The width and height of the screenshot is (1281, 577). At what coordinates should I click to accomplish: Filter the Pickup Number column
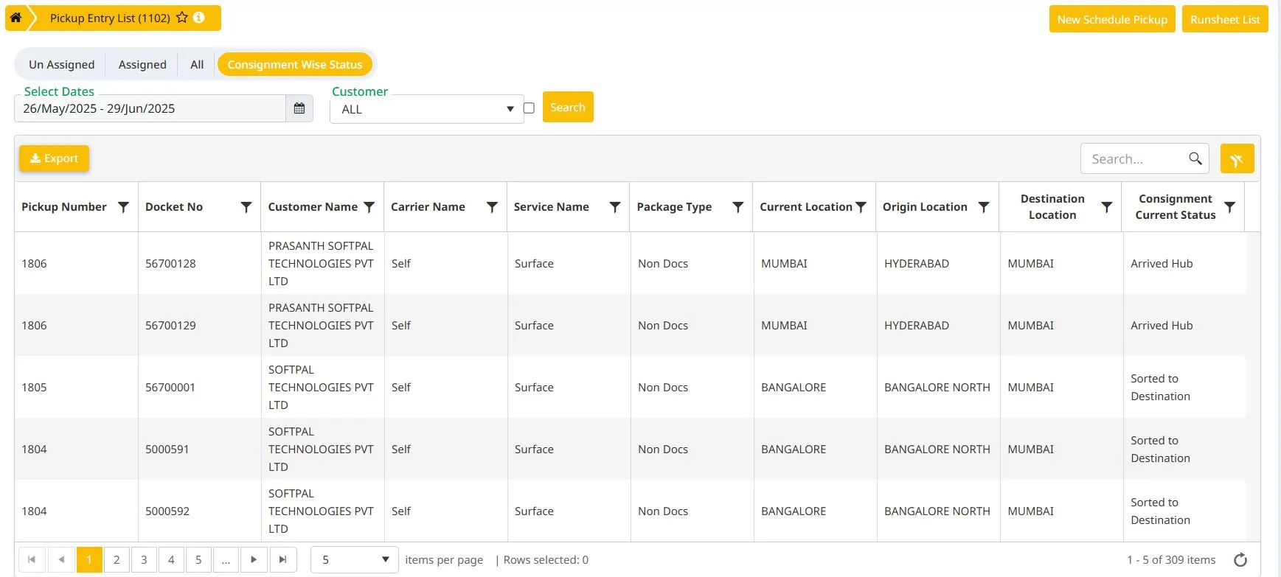click(124, 207)
